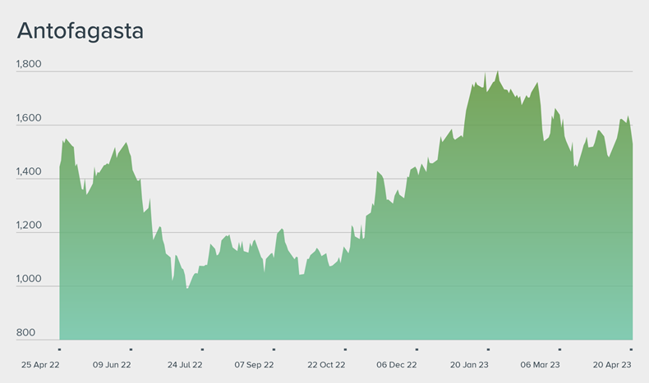Select the 800 y-axis label
Screen dimensions: 649x383
(25, 333)
